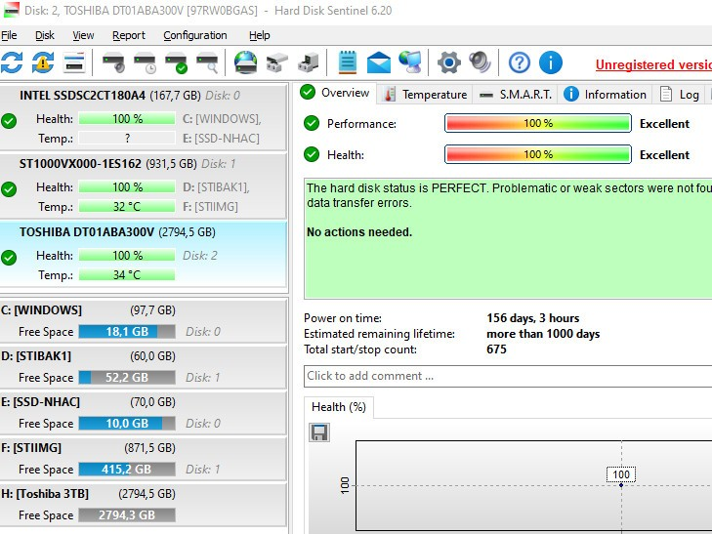
Task: Select the INTEL SSDSC2CT180A4 disk entry
Action: pos(144,116)
